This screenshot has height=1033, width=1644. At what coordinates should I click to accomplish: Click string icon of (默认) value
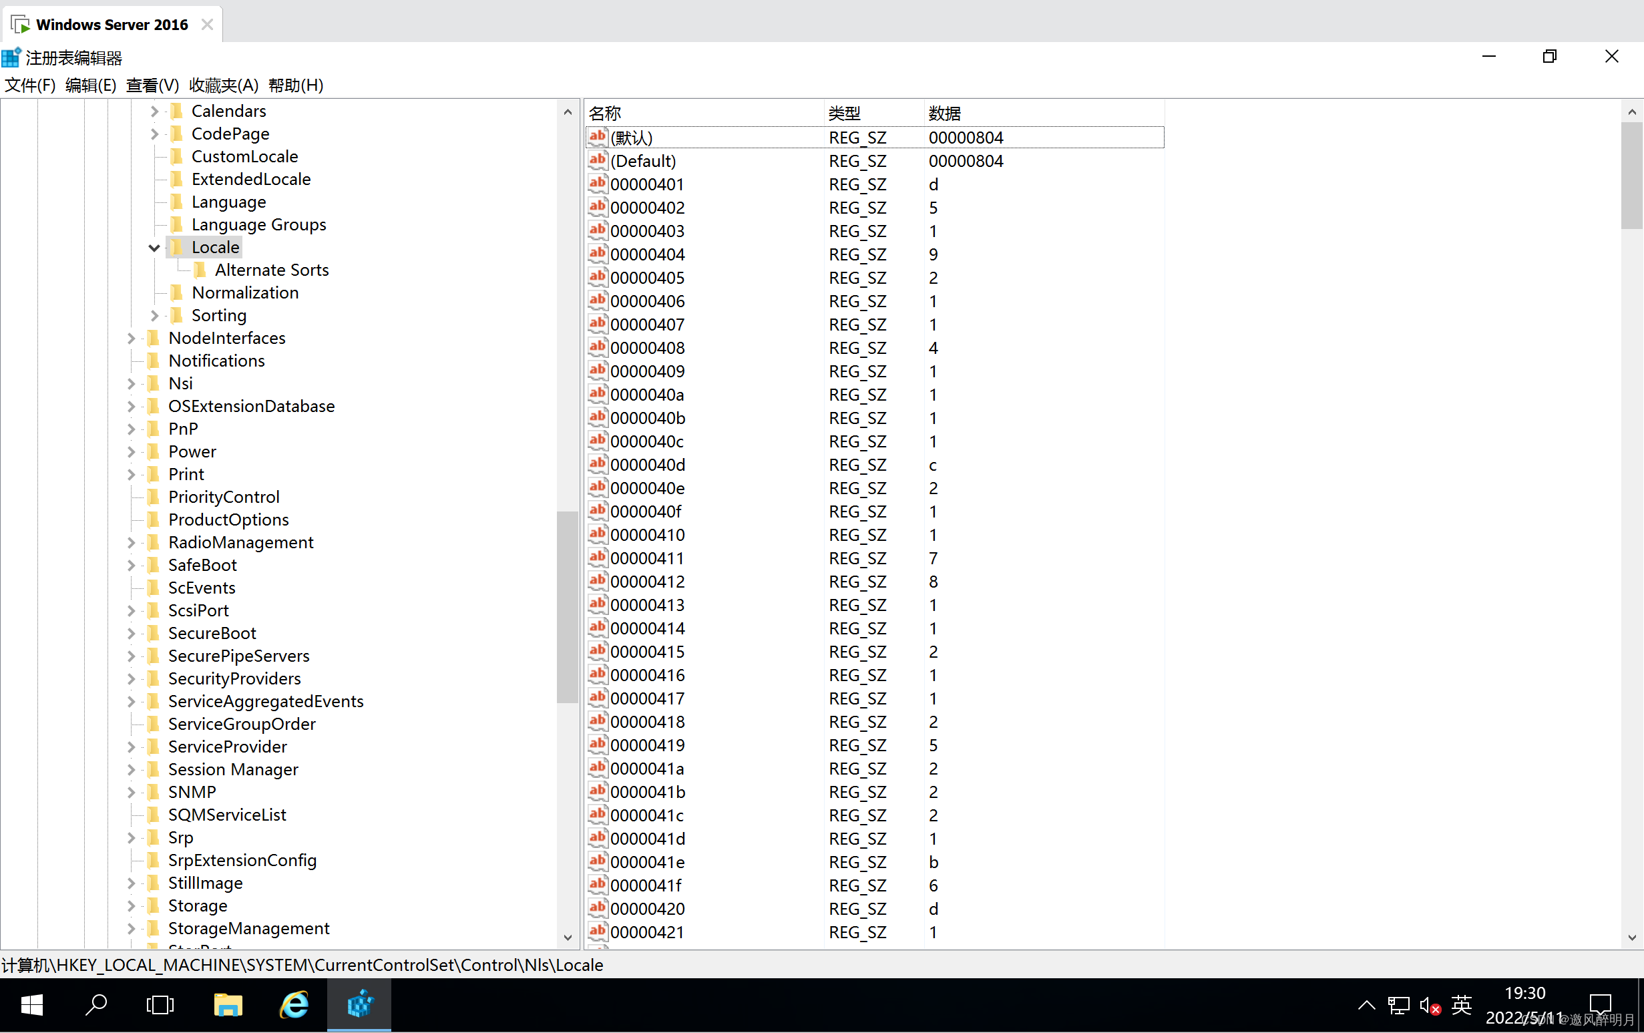[598, 136]
